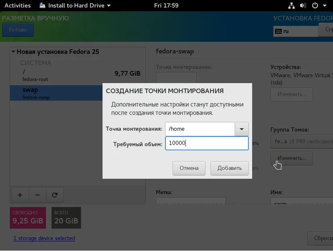Open the Fri 17:59 clock menu
This screenshot has height=251, width=333.
(x=166, y=5)
